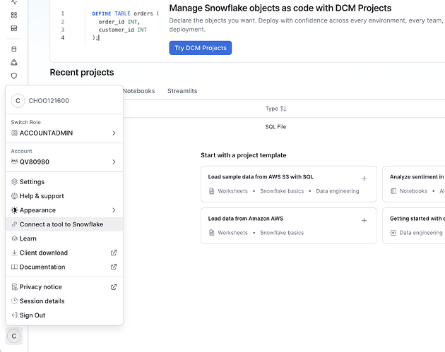Click the user avatar button at sidebar bottom

(14, 336)
